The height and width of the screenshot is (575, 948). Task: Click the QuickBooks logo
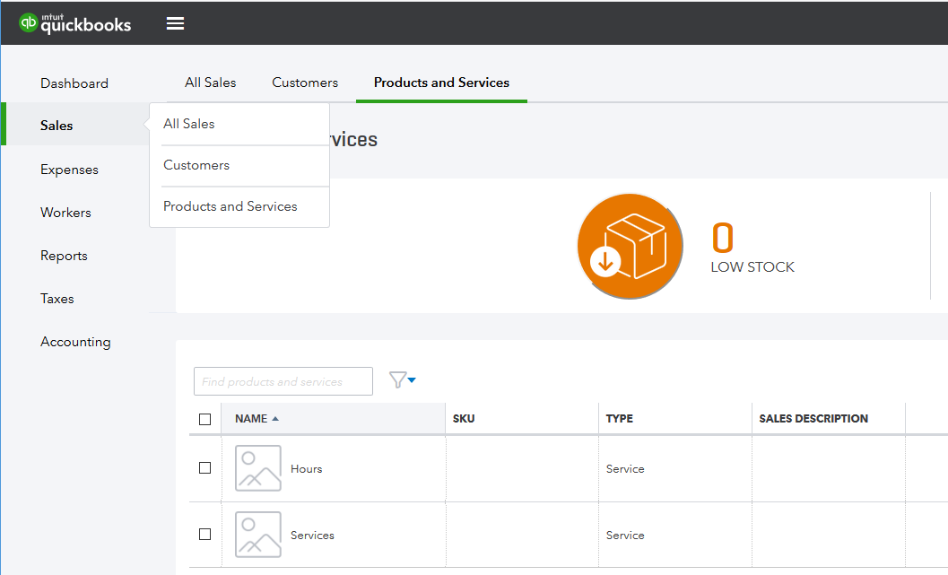(x=75, y=22)
